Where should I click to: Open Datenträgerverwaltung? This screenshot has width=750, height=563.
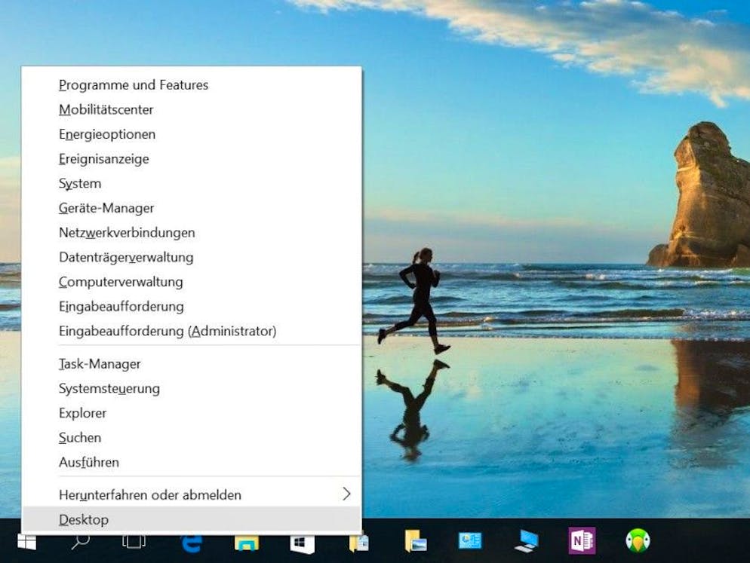(x=192, y=258)
